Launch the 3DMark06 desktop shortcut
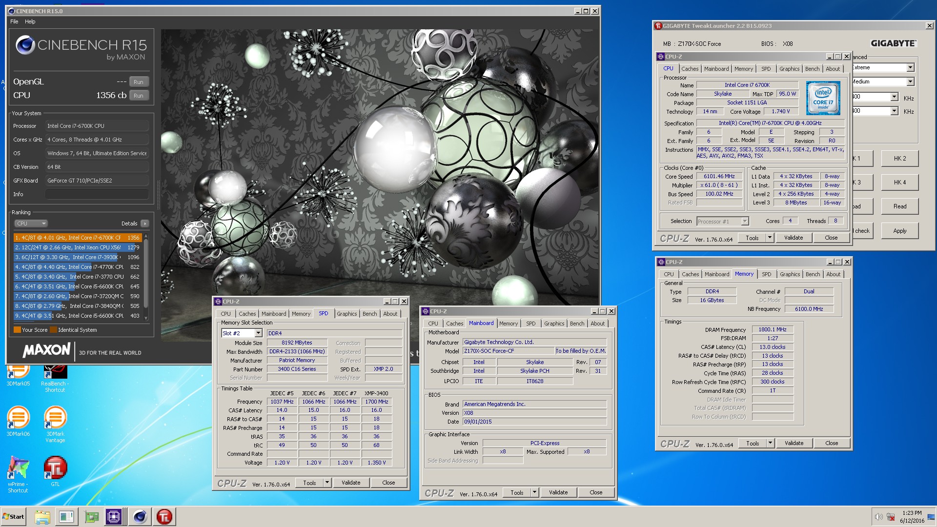This screenshot has width=937, height=527. pyautogui.click(x=18, y=417)
